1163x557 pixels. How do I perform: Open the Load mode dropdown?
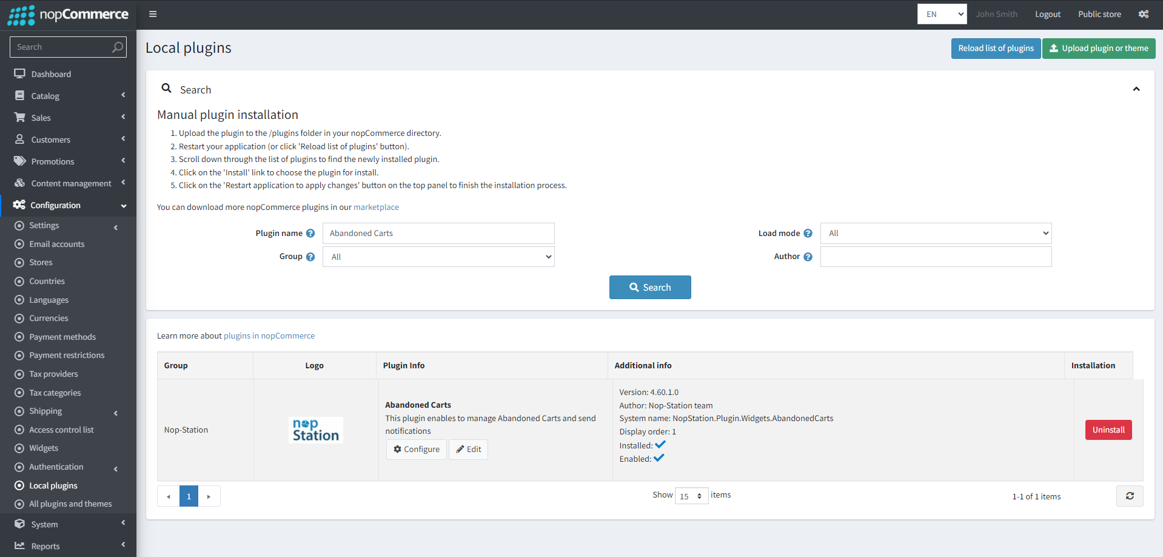[x=936, y=234]
